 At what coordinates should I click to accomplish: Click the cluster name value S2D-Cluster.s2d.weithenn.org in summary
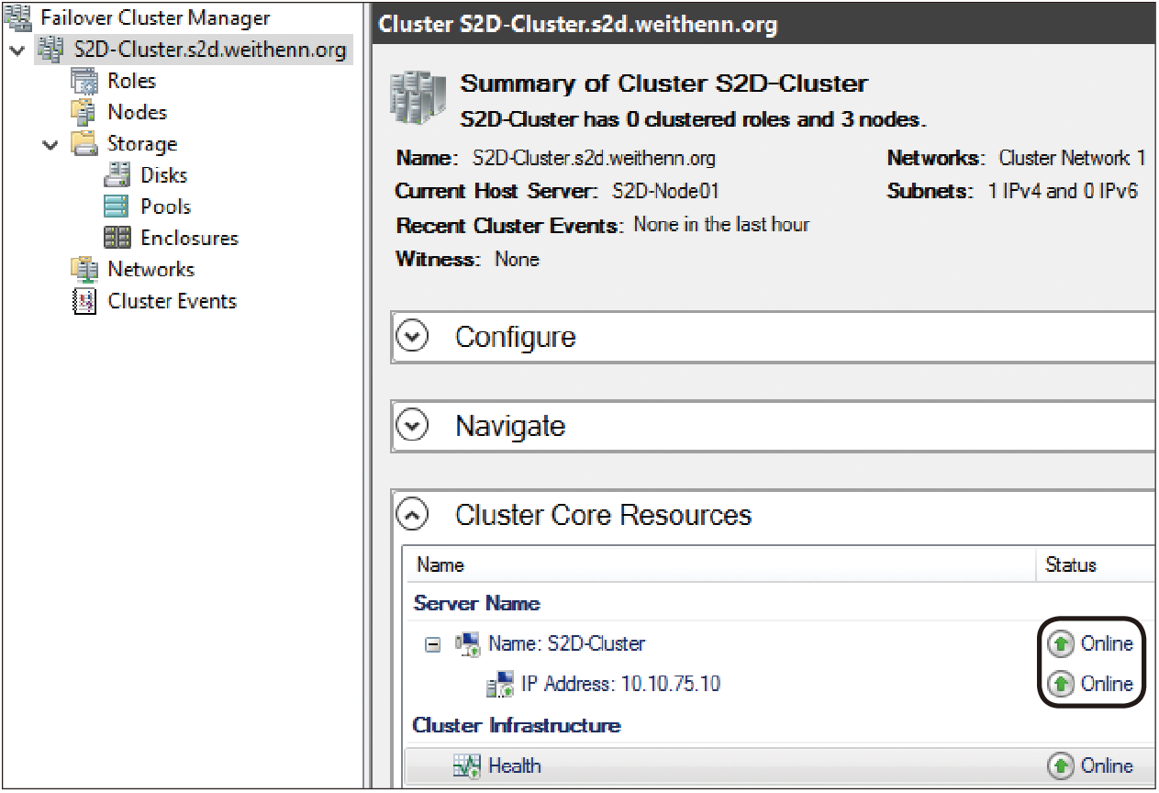coord(594,158)
